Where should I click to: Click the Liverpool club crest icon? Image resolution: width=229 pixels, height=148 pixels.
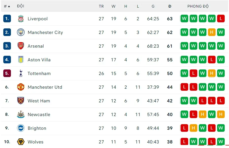coord(21,19)
